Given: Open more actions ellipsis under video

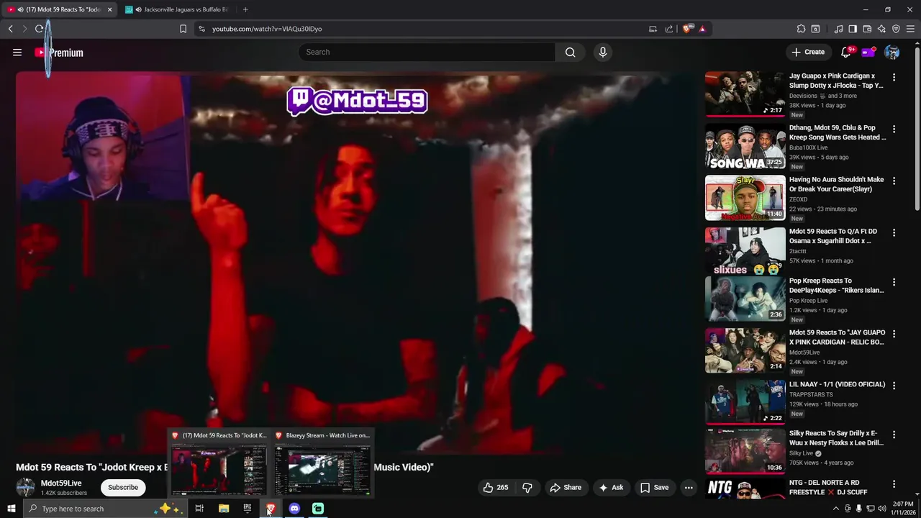Looking at the screenshot, I should coord(689,488).
